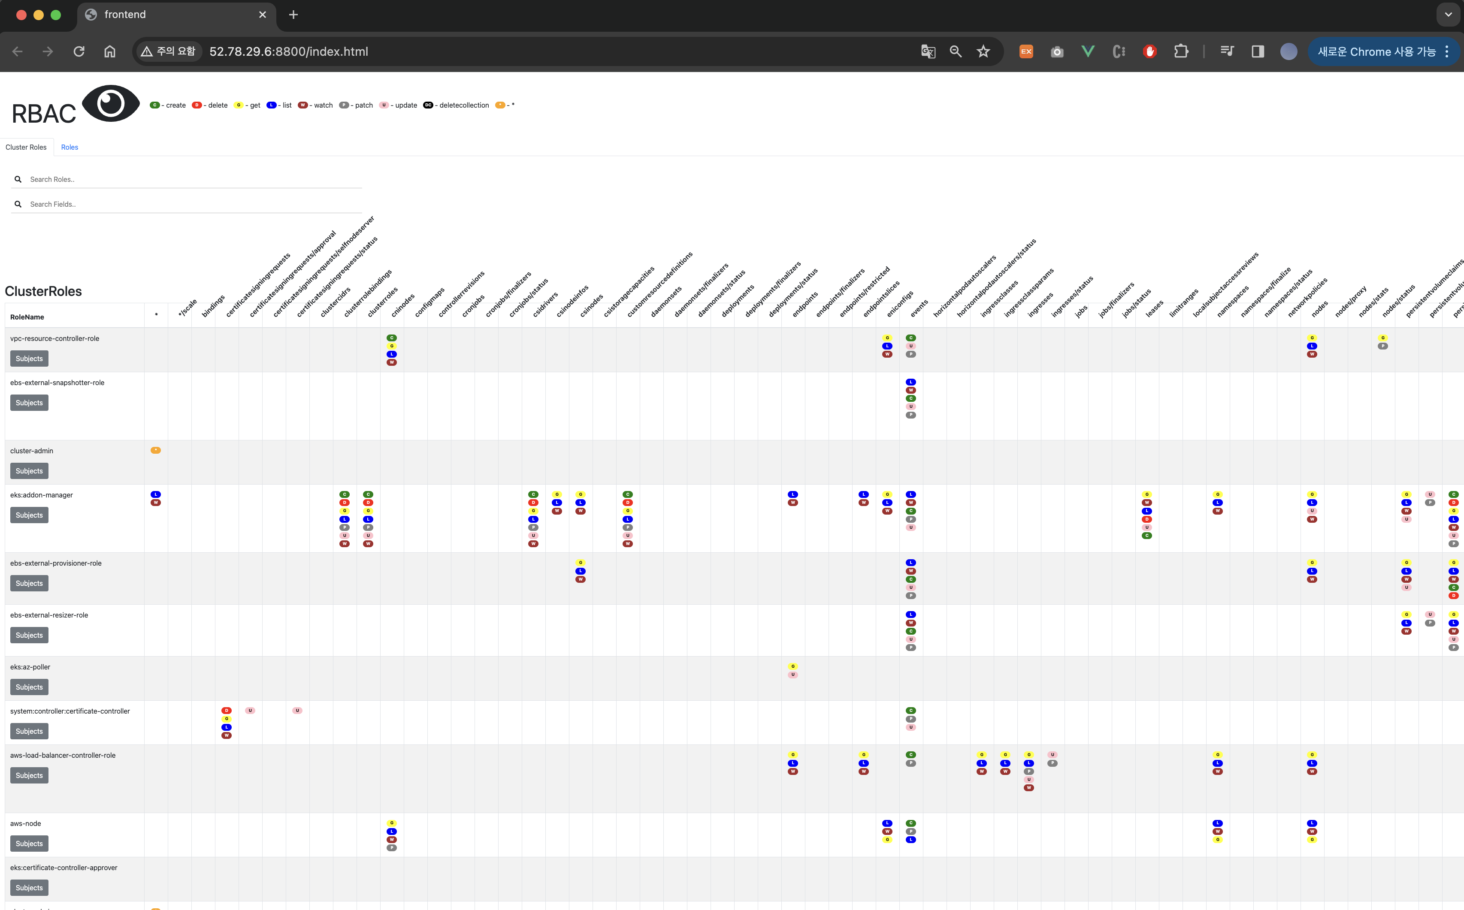This screenshot has width=1464, height=910.
Task: Click the orange wildcard badge in cluster-admin row
Action: (155, 450)
